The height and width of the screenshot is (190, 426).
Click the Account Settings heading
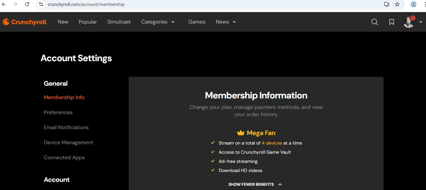(76, 58)
